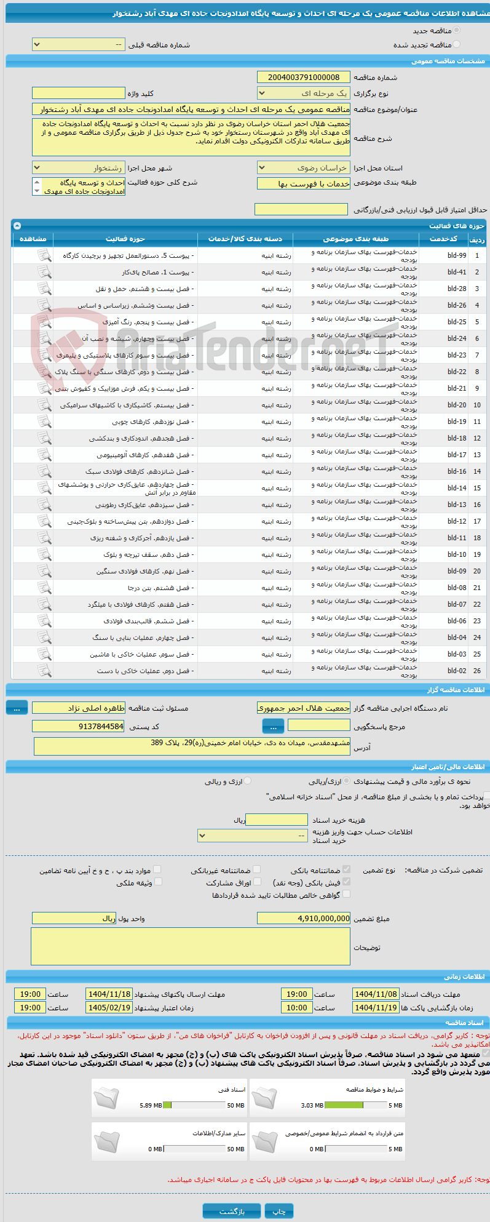Sort by the طبقه بندی موضوعی column header

click(x=357, y=239)
